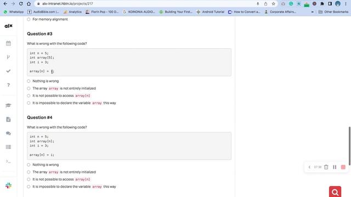Stop the screen recording with red button
This screenshot has height=197, width=351.
(x=343, y=167)
